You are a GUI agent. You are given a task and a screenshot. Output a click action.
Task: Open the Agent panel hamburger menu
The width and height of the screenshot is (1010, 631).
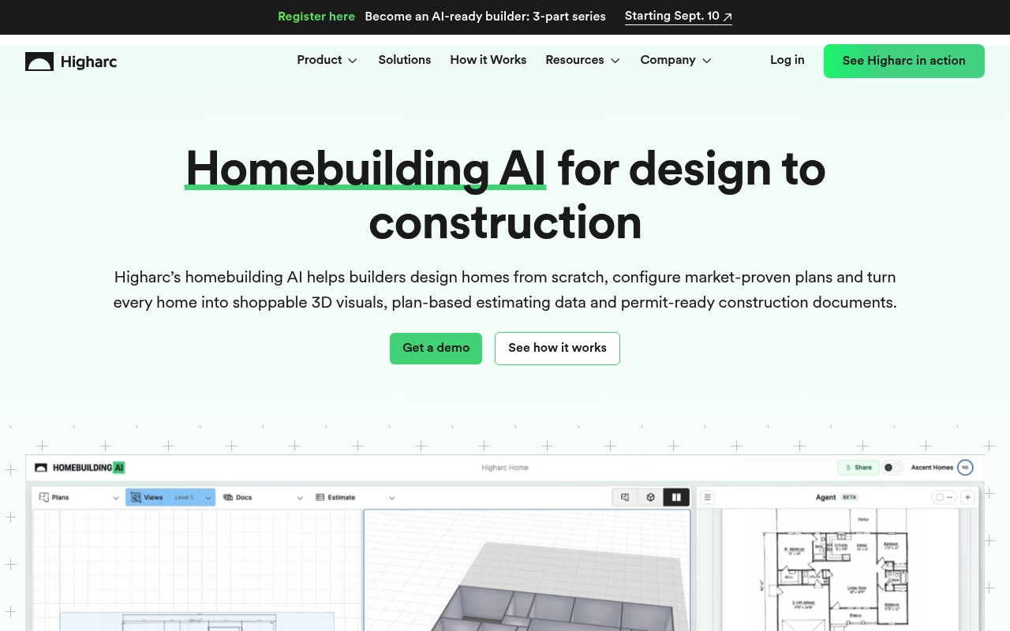[x=708, y=497]
